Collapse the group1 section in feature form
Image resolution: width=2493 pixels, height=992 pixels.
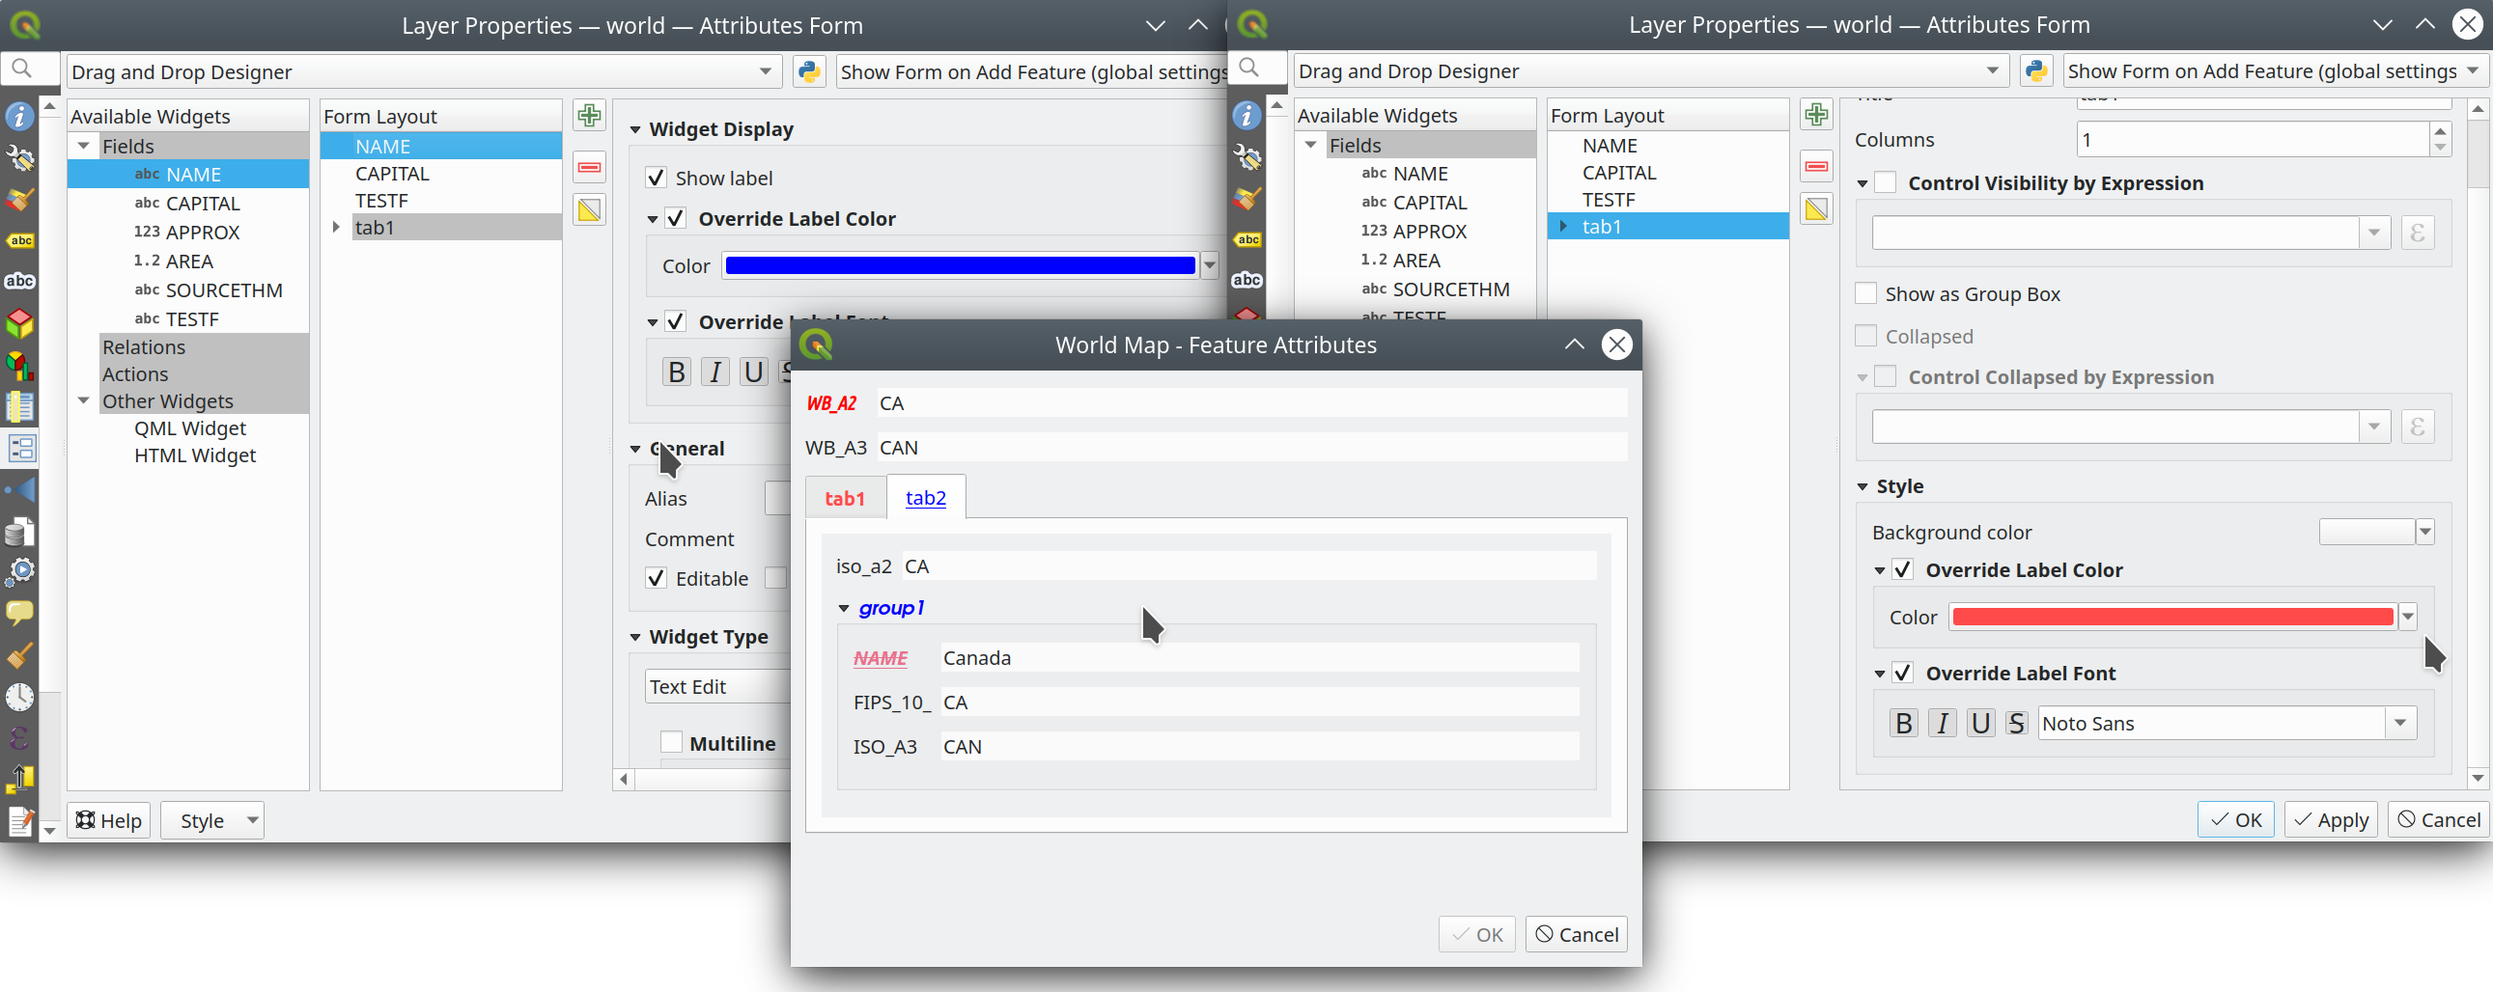pos(844,608)
